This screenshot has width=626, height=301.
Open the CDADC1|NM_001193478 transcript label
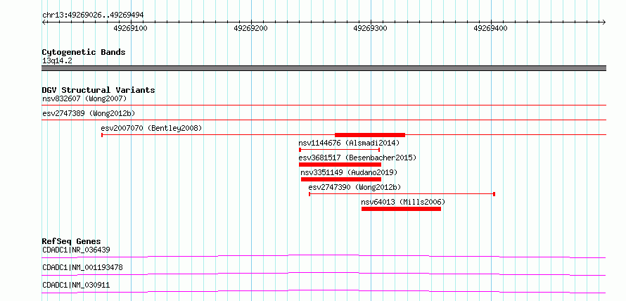tap(82, 267)
